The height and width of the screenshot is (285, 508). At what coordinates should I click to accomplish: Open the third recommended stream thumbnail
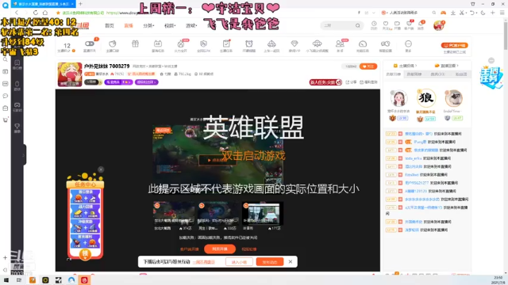263,213
